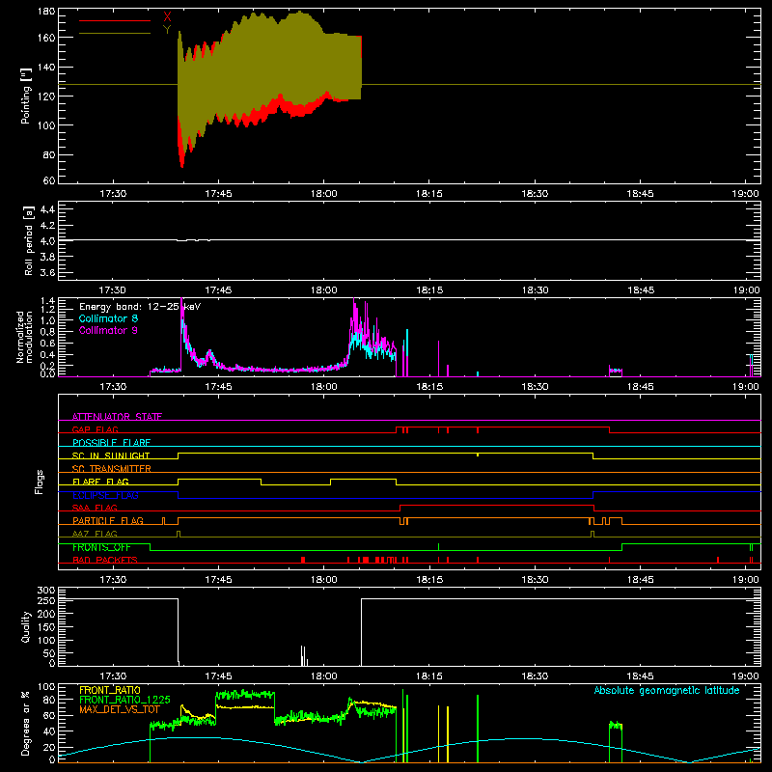
Task: Click the 'Degrees or %' axis title
Action: pos(26,723)
